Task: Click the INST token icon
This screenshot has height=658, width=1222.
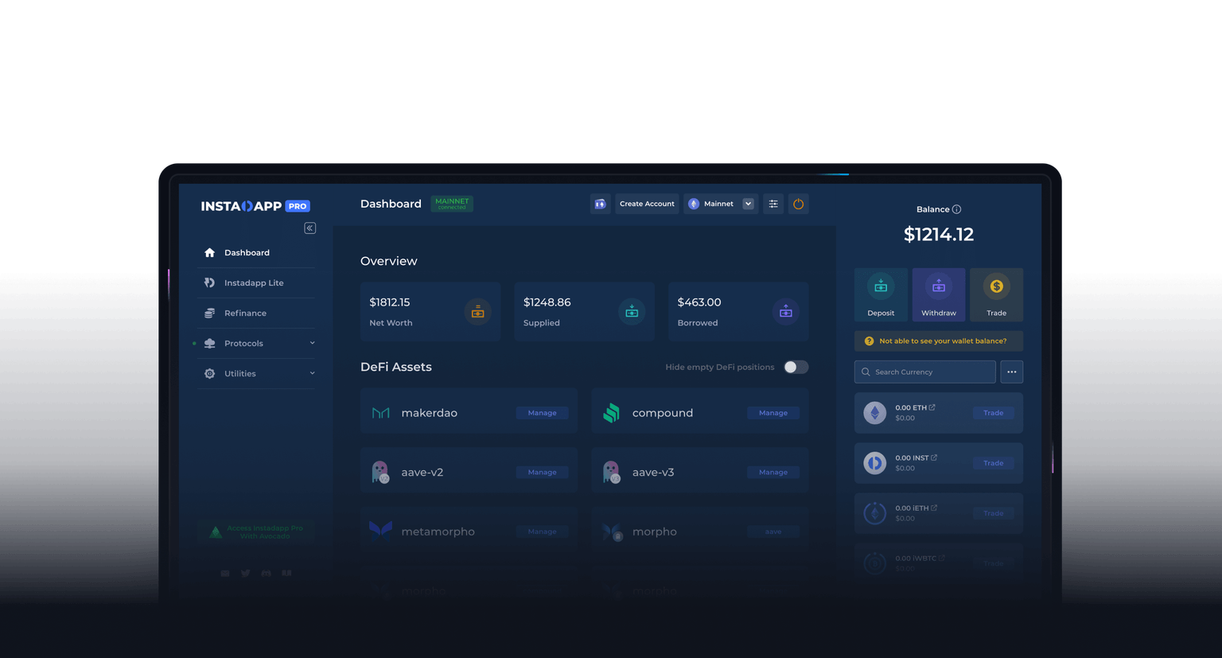Action: 875,463
